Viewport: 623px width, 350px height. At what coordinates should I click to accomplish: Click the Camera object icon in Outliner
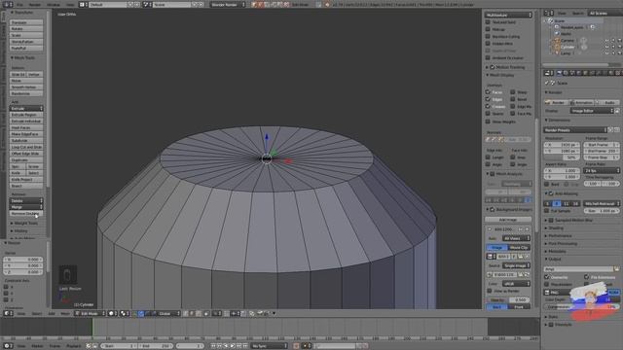(557, 41)
